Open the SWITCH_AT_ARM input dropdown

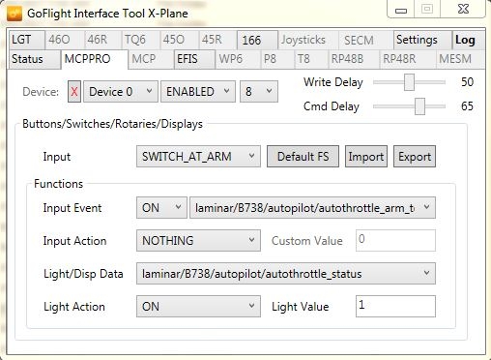(x=198, y=157)
